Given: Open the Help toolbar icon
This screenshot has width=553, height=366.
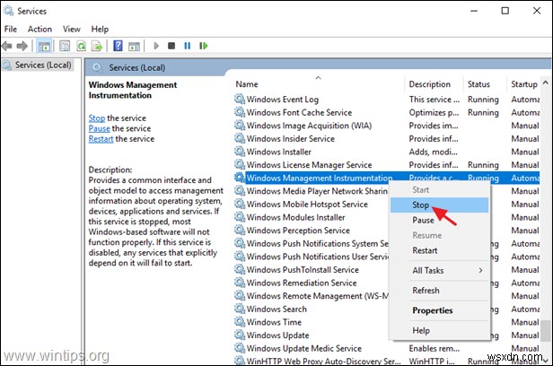Looking at the screenshot, I should point(118,46).
